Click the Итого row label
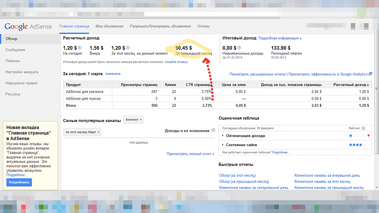 coord(71,105)
